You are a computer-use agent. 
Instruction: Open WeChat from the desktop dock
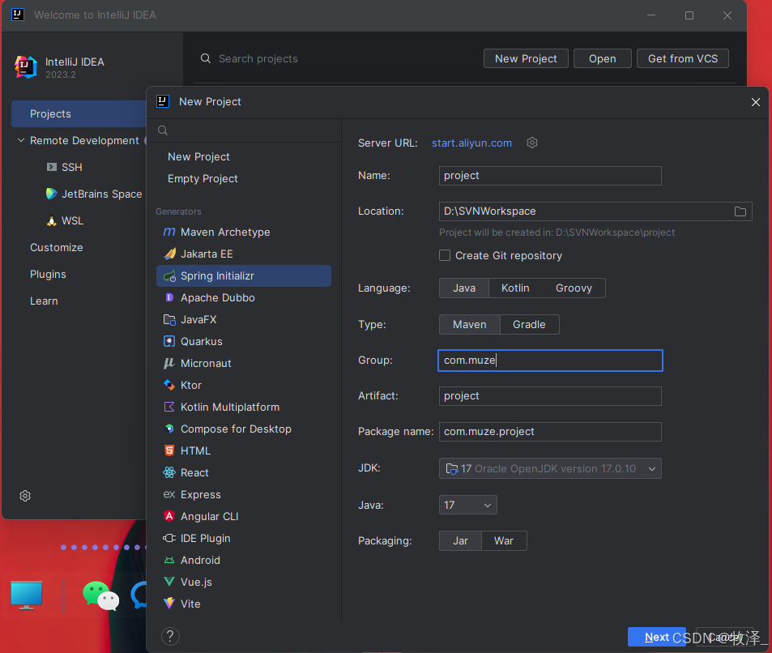coord(101,595)
